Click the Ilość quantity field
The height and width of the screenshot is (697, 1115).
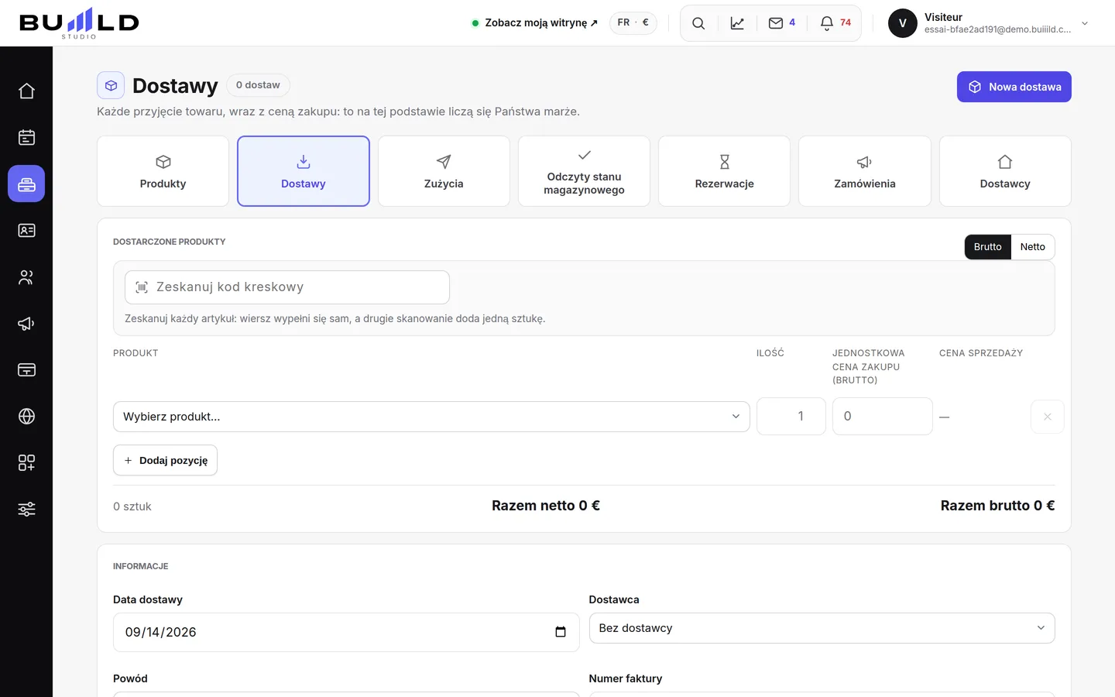click(x=791, y=417)
